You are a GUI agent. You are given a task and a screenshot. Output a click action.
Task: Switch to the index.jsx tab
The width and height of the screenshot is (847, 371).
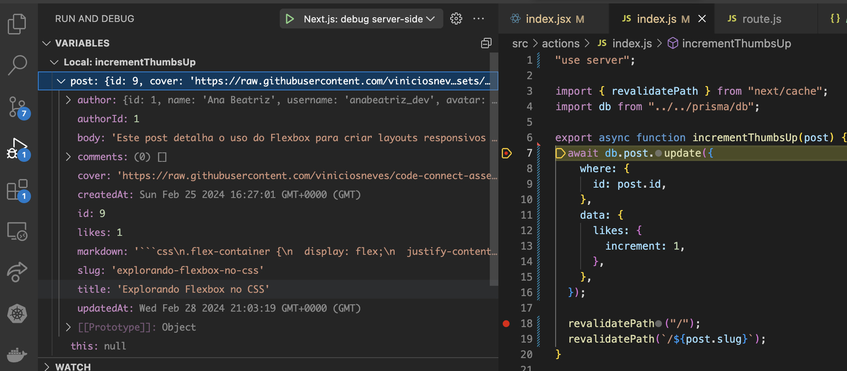coord(554,19)
